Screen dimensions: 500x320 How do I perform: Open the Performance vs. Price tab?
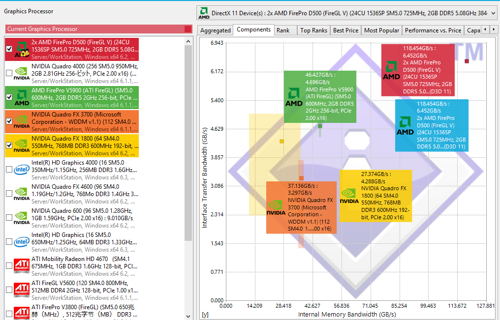[x=433, y=30]
